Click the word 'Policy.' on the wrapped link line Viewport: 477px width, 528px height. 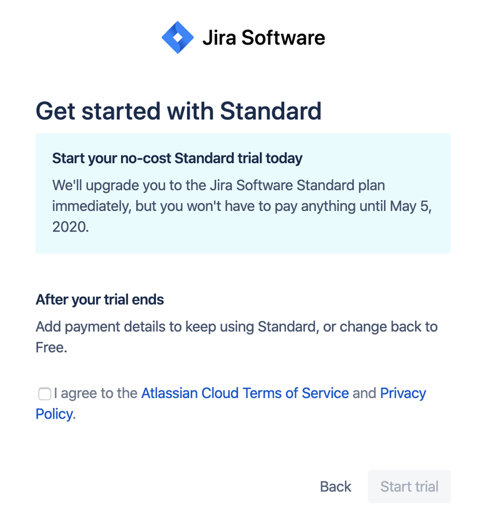coord(55,414)
